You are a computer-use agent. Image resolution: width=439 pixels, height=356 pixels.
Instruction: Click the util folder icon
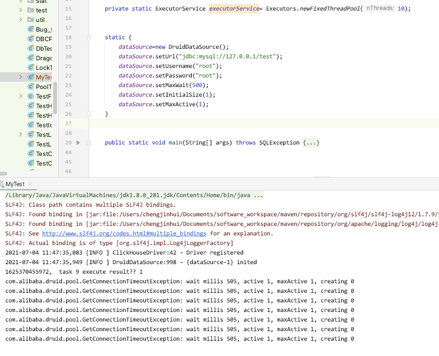click(x=31, y=20)
